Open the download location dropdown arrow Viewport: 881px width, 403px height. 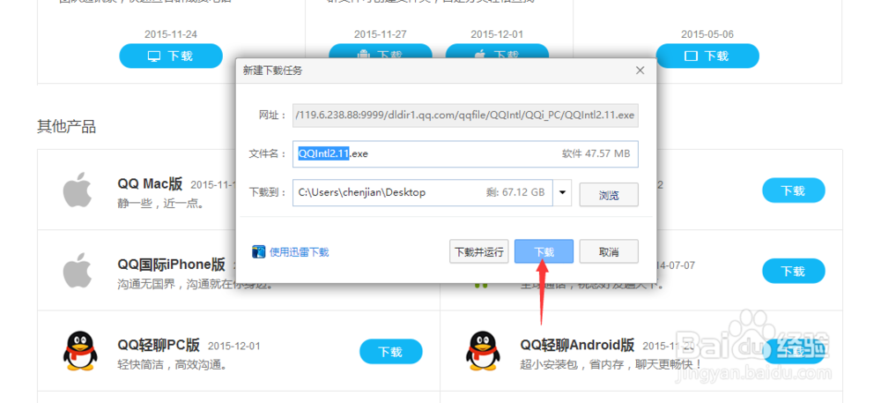(562, 193)
